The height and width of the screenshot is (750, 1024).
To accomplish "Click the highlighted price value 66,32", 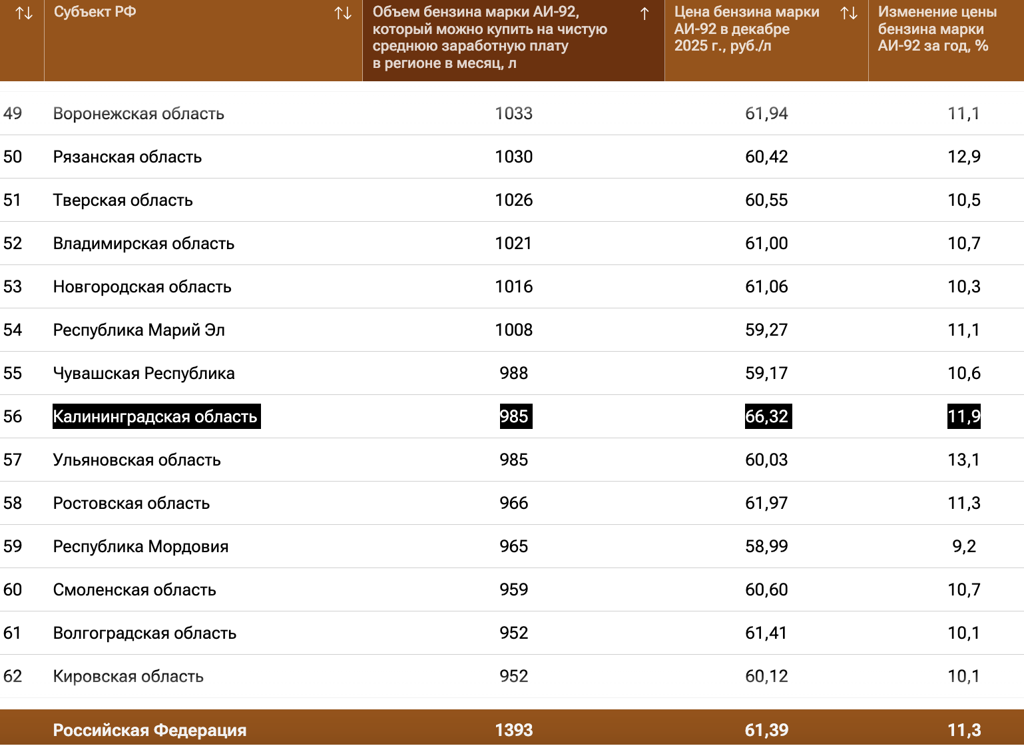I will click(x=766, y=416).
